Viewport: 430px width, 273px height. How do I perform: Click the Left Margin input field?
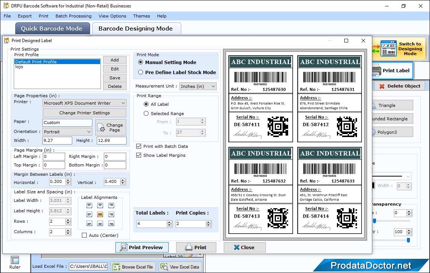pos(54,156)
